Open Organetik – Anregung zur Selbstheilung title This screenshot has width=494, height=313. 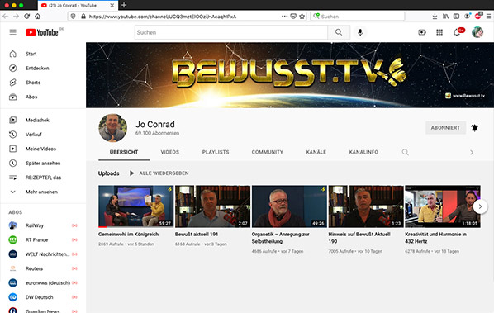(281, 238)
